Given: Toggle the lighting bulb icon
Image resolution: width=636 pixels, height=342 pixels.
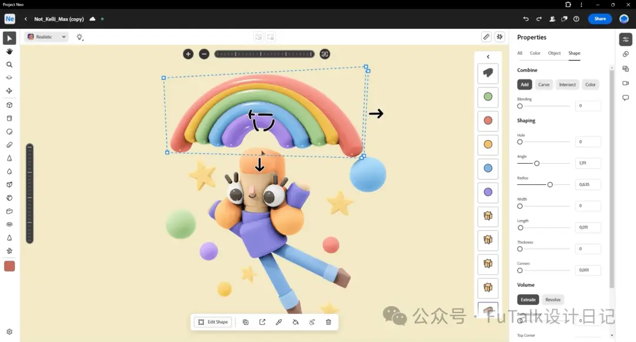Looking at the screenshot, I should pyautogui.click(x=79, y=37).
